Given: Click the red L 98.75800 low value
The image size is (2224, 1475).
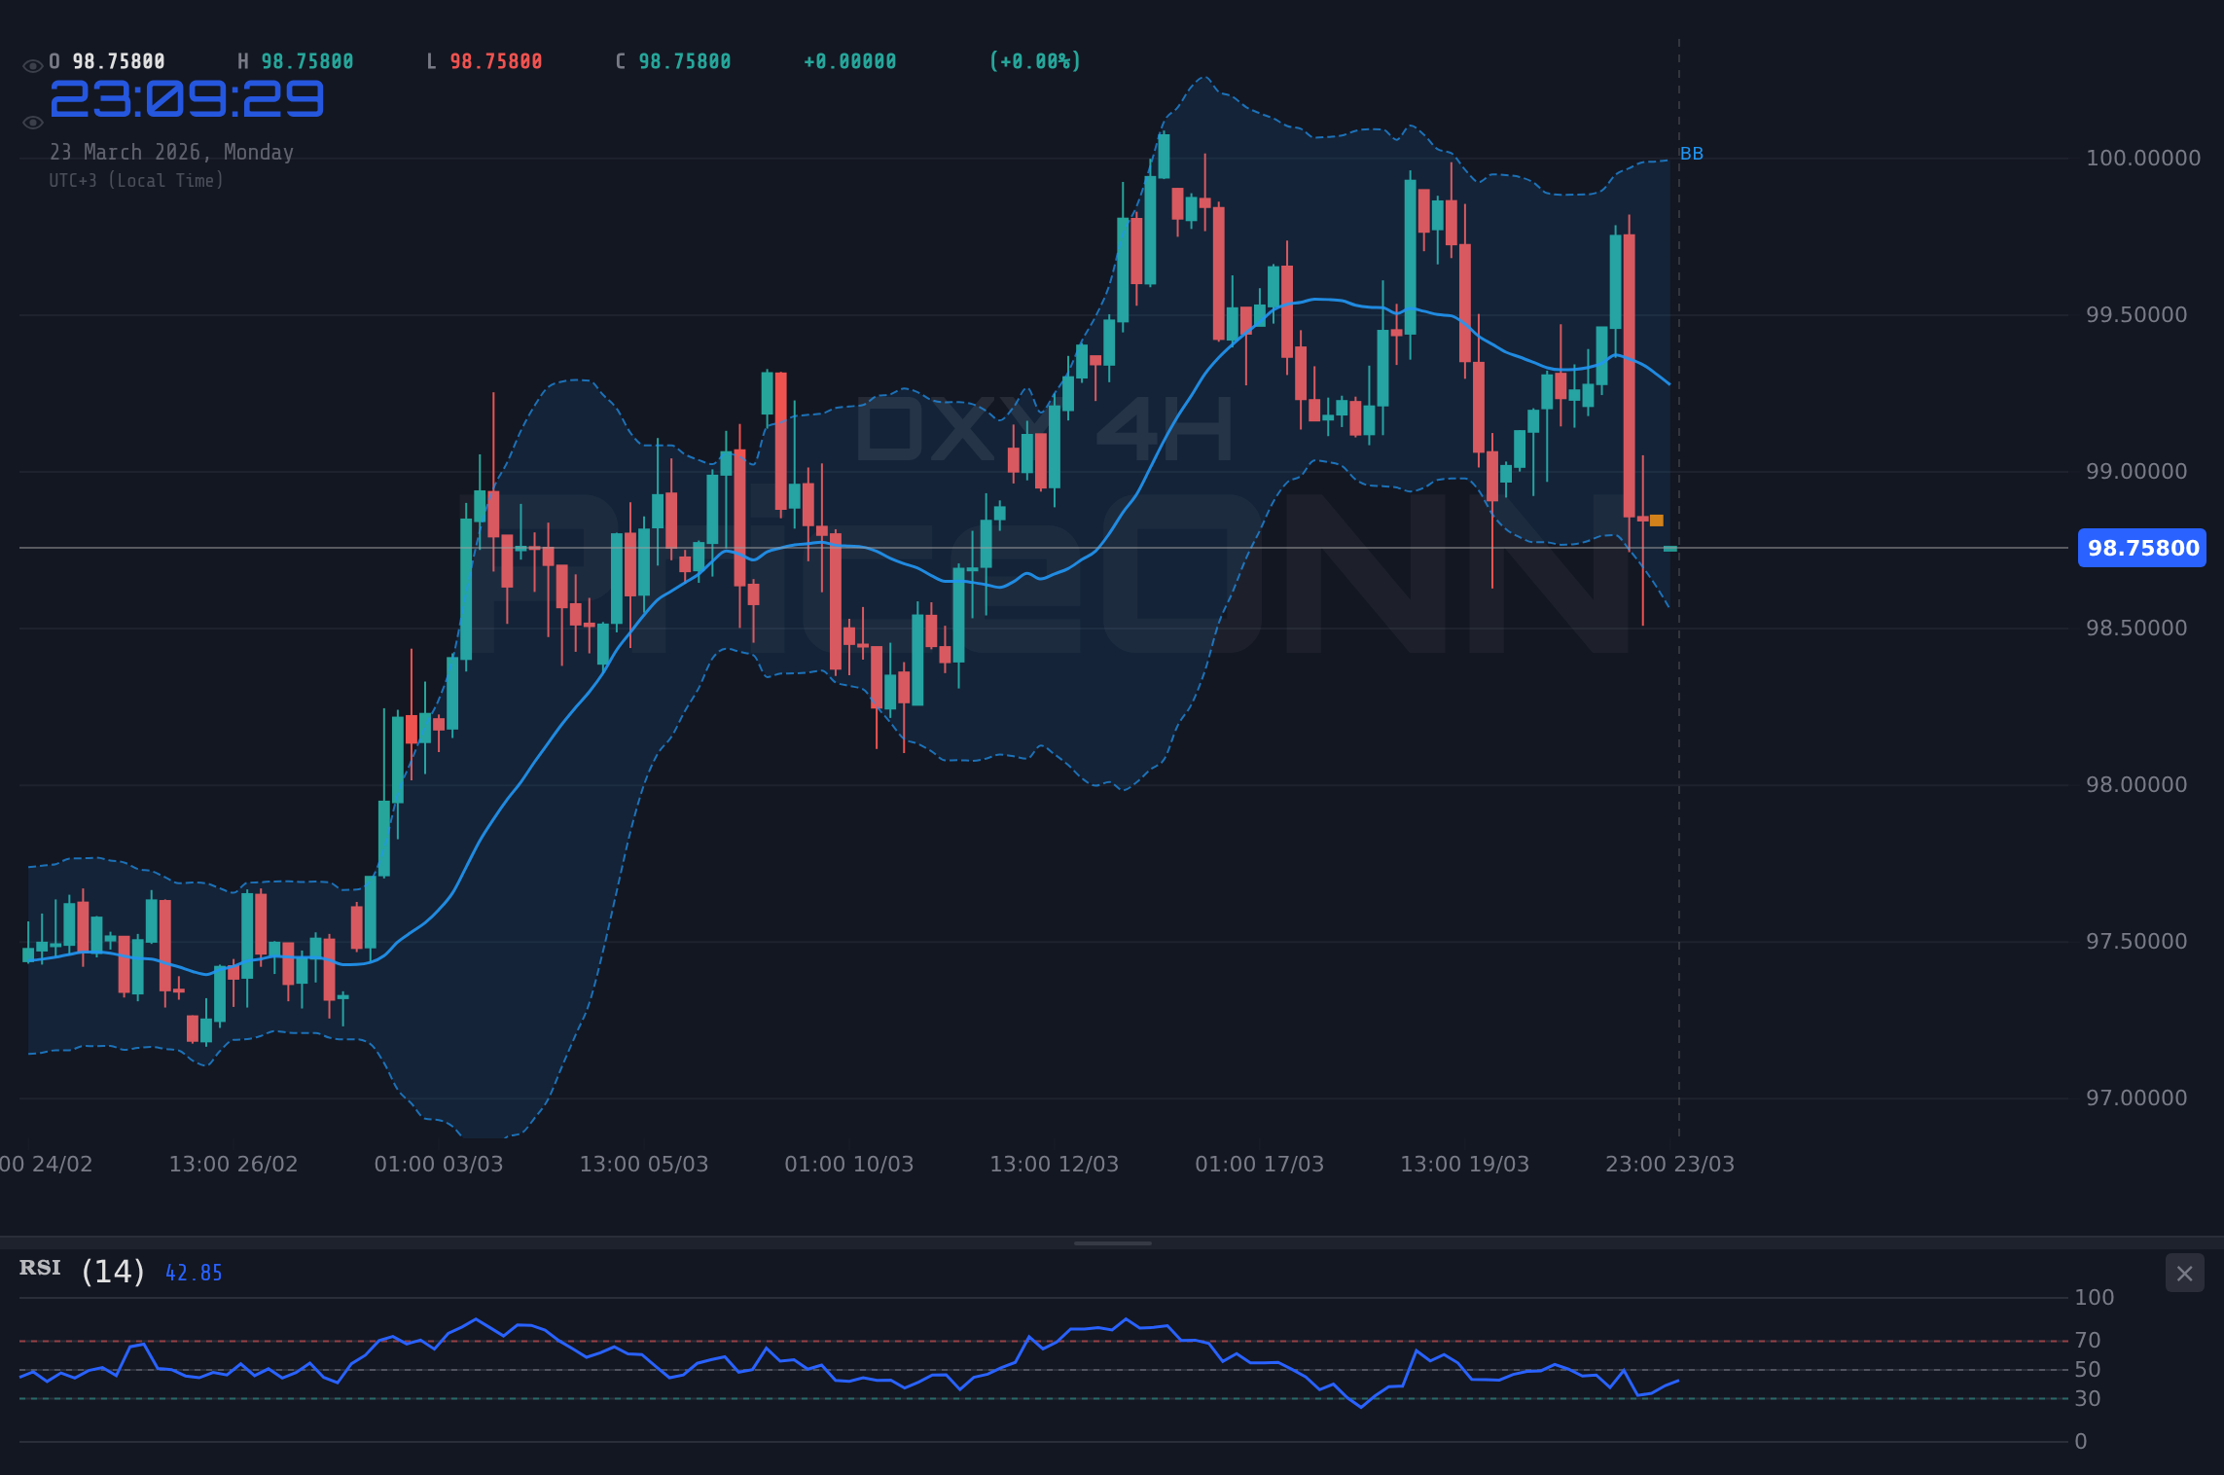Looking at the screenshot, I should tap(484, 60).
